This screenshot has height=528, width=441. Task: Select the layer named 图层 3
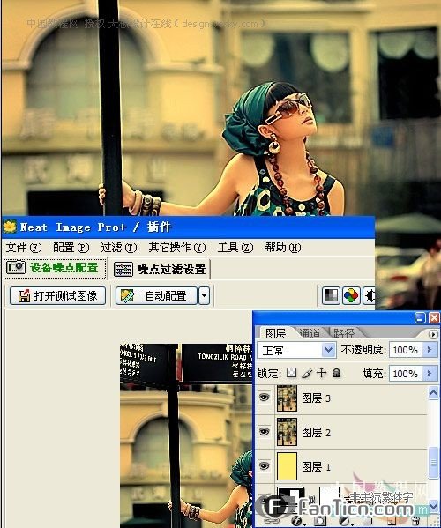pyautogui.click(x=316, y=398)
